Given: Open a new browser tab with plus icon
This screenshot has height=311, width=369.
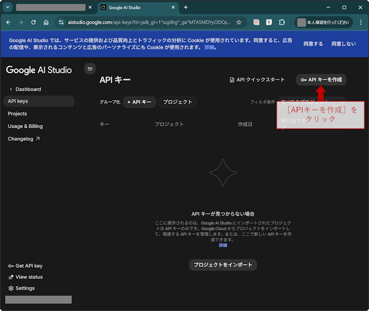Looking at the screenshot, I should 186,7.
